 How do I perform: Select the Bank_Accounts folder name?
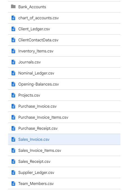[x=32, y=7]
